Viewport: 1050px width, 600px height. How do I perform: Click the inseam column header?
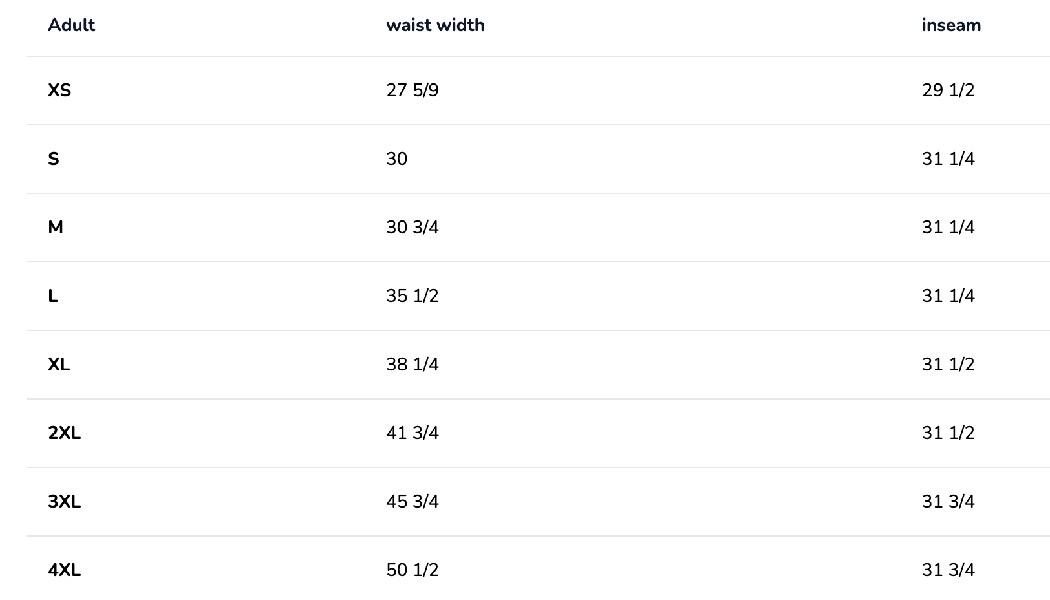click(951, 25)
